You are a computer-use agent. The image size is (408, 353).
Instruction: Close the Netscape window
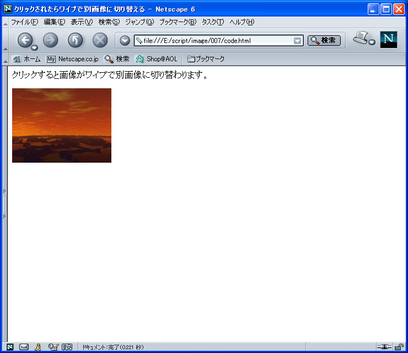(399, 9)
